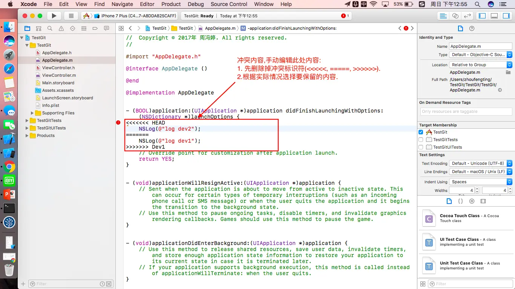
Task: Show the Code Snippet library
Action: click(460, 201)
